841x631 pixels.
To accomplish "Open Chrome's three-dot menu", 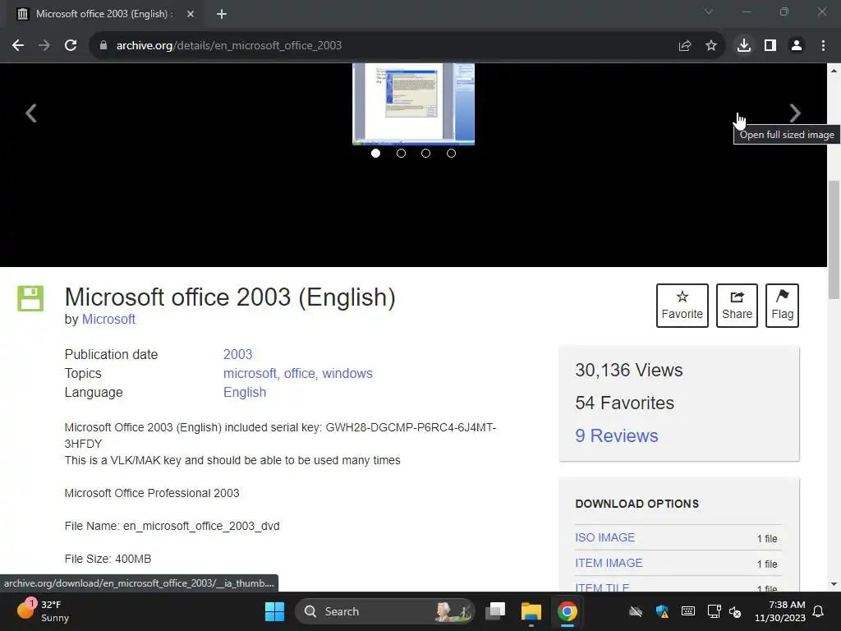I will coord(823,46).
